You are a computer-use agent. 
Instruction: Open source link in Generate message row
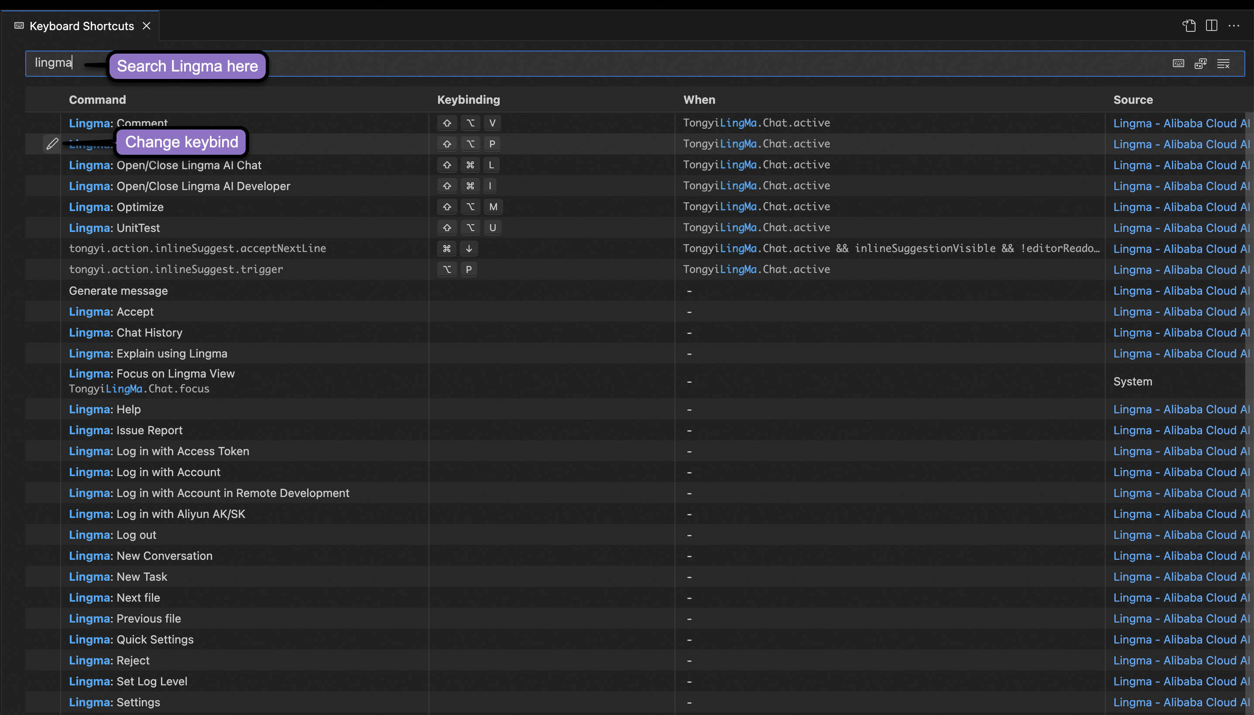pyautogui.click(x=1181, y=291)
